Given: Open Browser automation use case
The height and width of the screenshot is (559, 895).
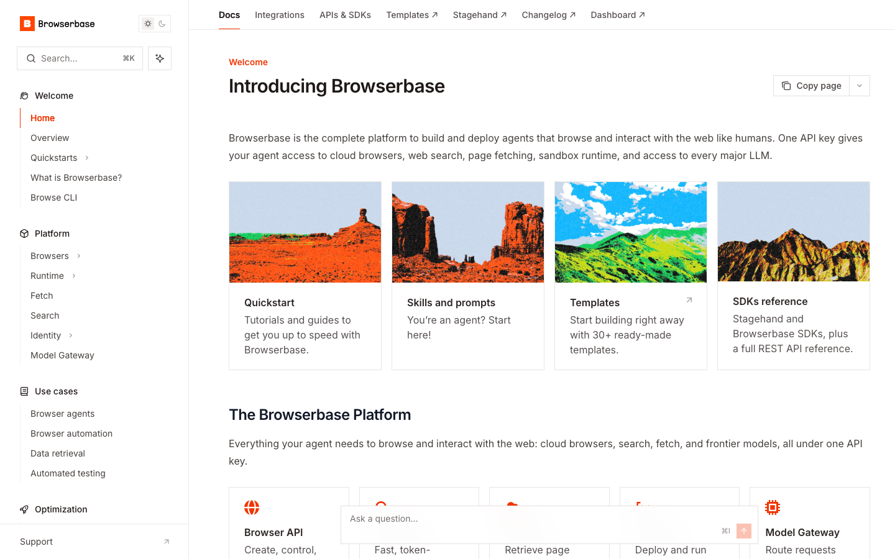Looking at the screenshot, I should coord(71,434).
